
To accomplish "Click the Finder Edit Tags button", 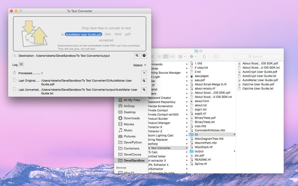I will tap(215, 57).
